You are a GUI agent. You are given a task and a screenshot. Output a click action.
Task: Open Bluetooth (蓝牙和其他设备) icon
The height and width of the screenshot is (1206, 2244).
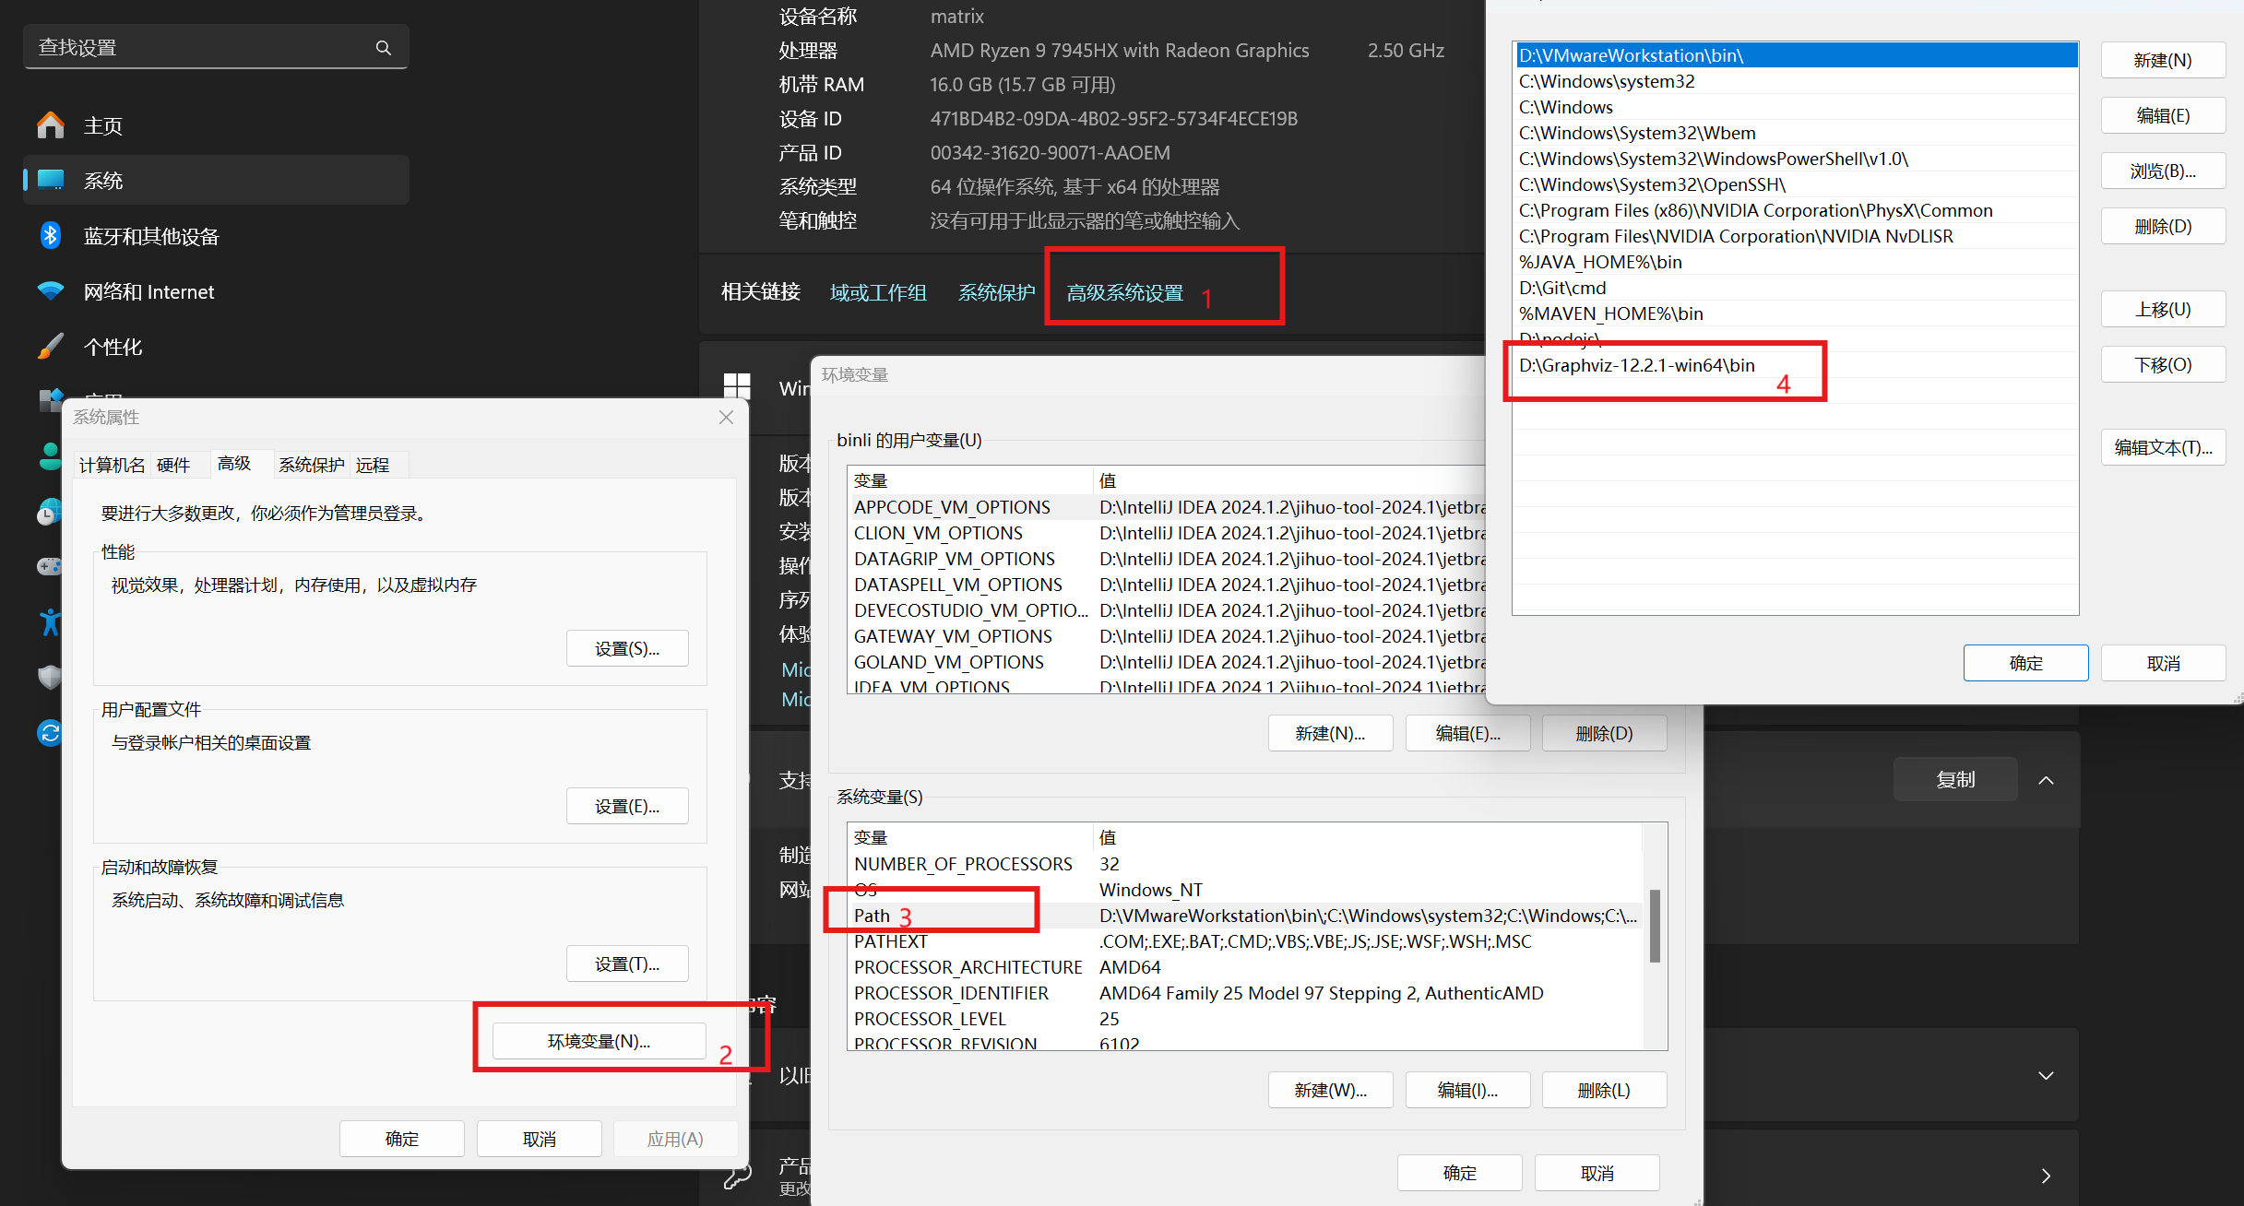[51, 236]
